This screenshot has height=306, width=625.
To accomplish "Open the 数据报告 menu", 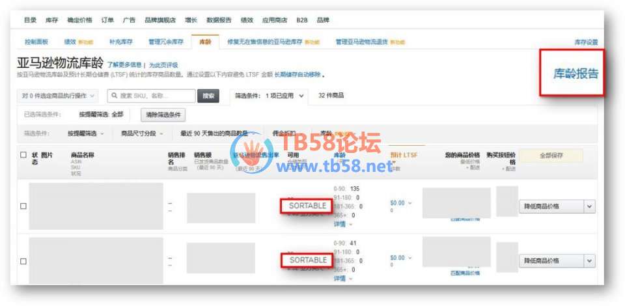I will coord(219,20).
